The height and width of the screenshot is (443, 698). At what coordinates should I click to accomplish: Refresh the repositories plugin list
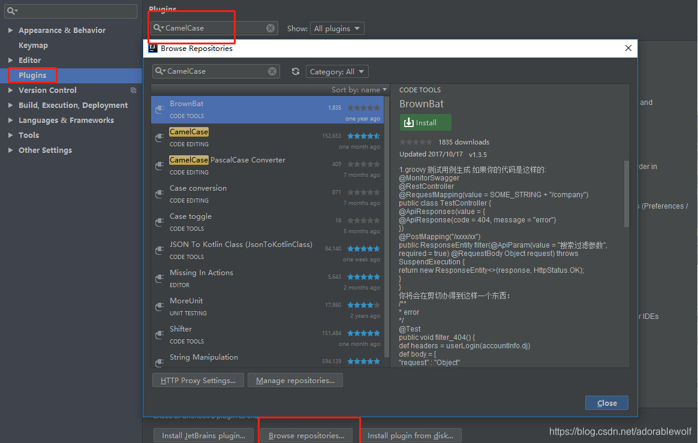coord(295,71)
